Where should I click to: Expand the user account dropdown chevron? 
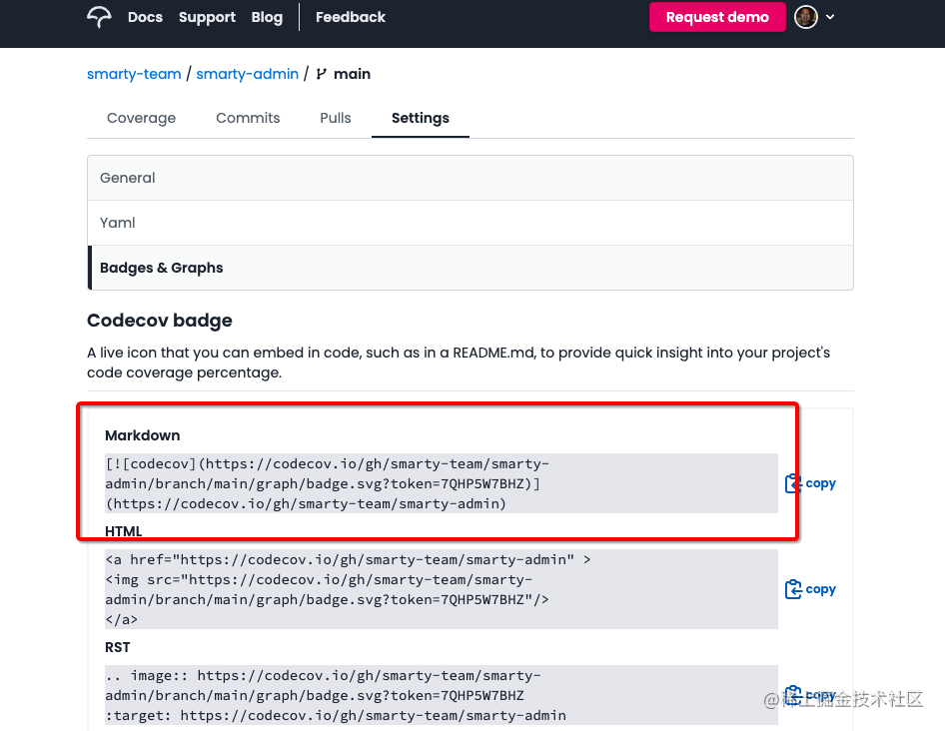(830, 17)
